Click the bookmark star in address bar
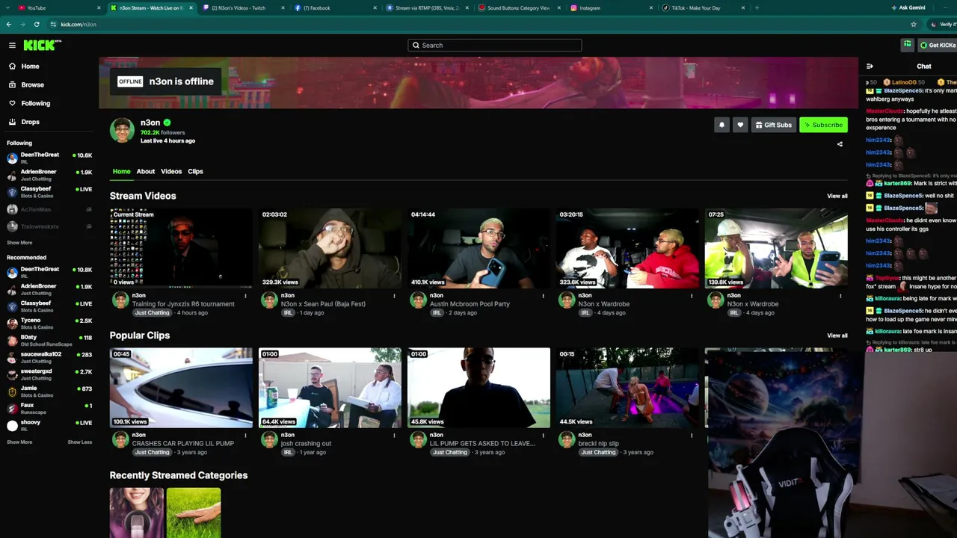The height and width of the screenshot is (538, 957). coord(913,24)
